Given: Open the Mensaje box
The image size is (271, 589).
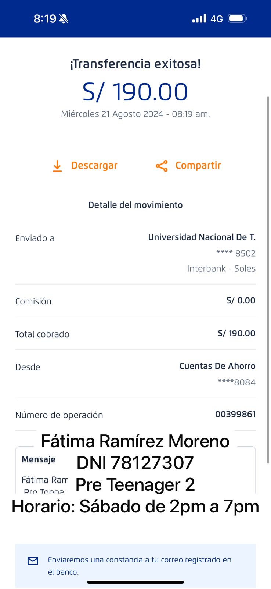Looking at the screenshot, I should [39, 459].
